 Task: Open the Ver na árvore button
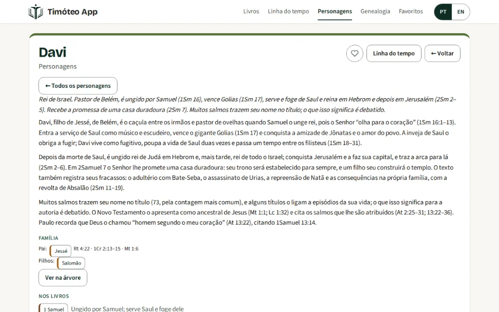(x=63, y=278)
